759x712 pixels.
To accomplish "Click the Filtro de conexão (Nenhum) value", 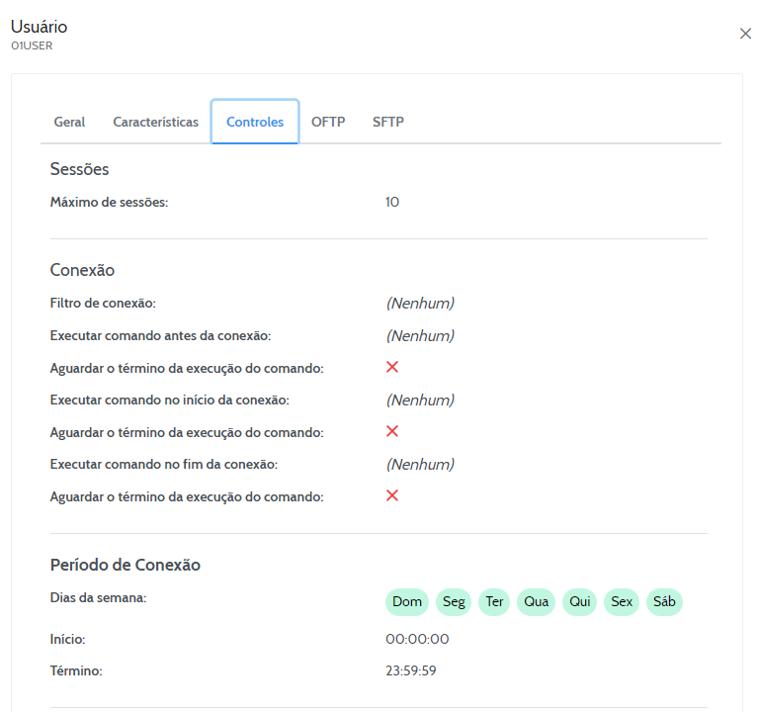I will [x=420, y=304].
